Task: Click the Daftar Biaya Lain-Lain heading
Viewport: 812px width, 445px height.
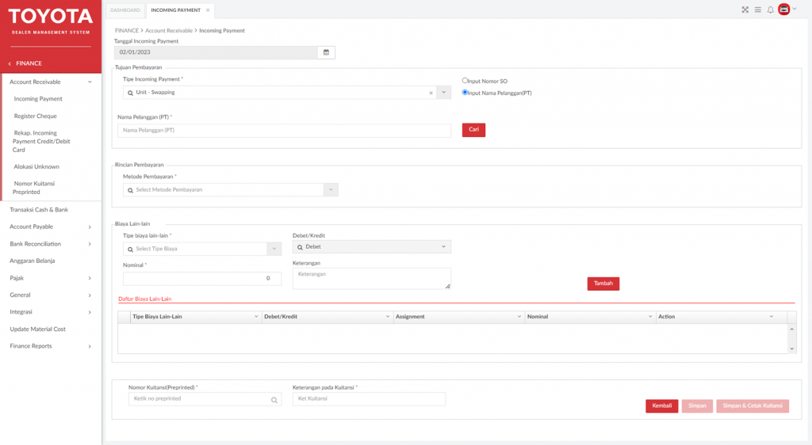Action: click(x=144, y=299)
